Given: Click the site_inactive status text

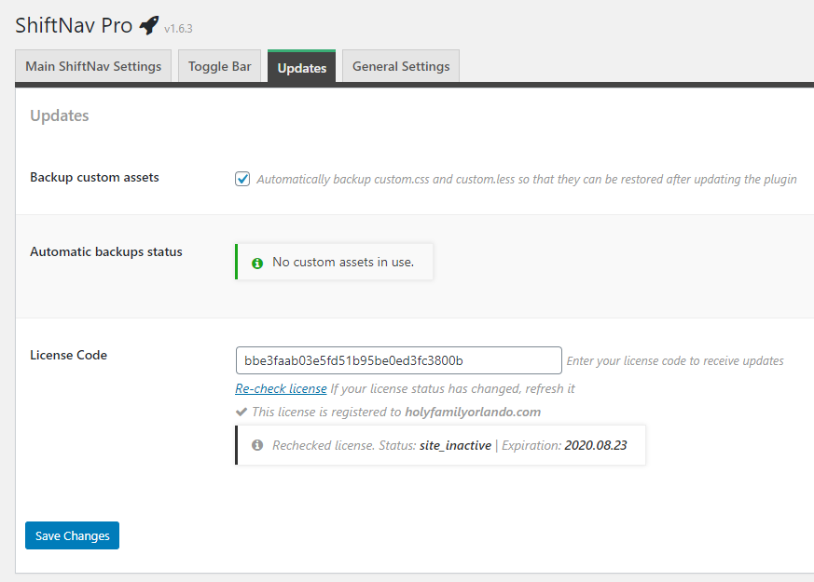Looking at the screenshot, I should pyautogui.click(x=455, y=446).
